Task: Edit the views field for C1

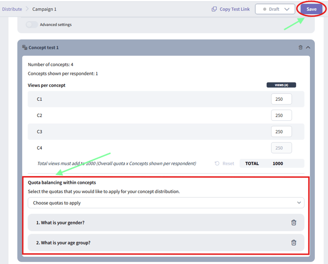Action: click(x=281, y=99)
